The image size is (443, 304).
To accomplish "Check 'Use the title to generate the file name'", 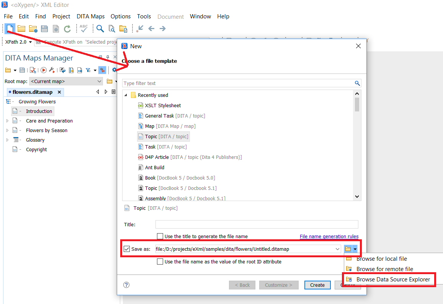I will [x=160, y=236].
